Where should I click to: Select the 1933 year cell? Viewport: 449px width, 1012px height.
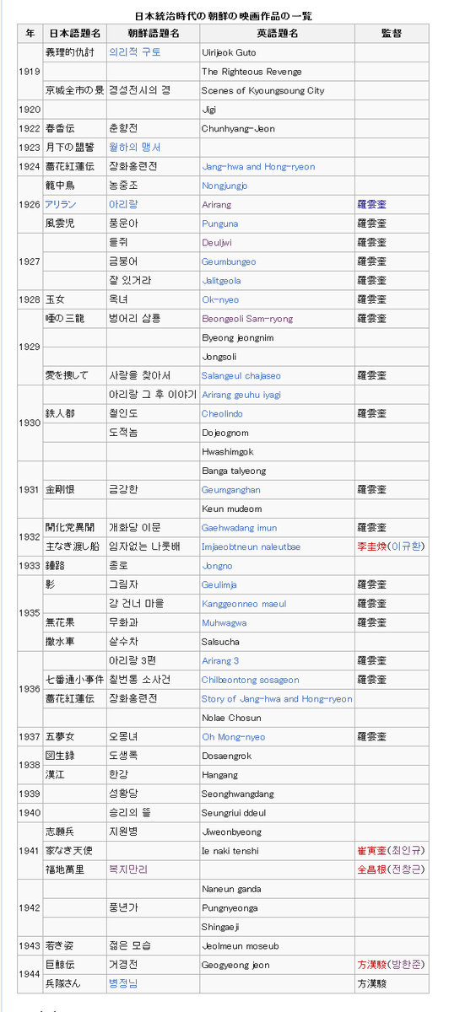(29, 566)
